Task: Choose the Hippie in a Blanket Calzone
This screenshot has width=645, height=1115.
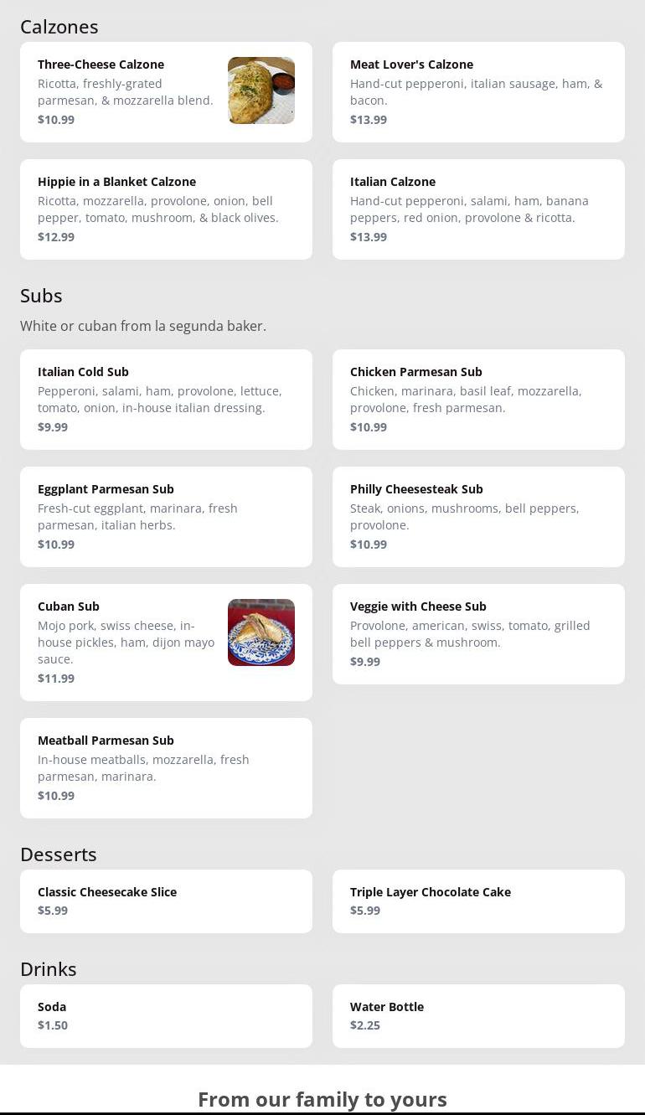Action: coord(166,209)
